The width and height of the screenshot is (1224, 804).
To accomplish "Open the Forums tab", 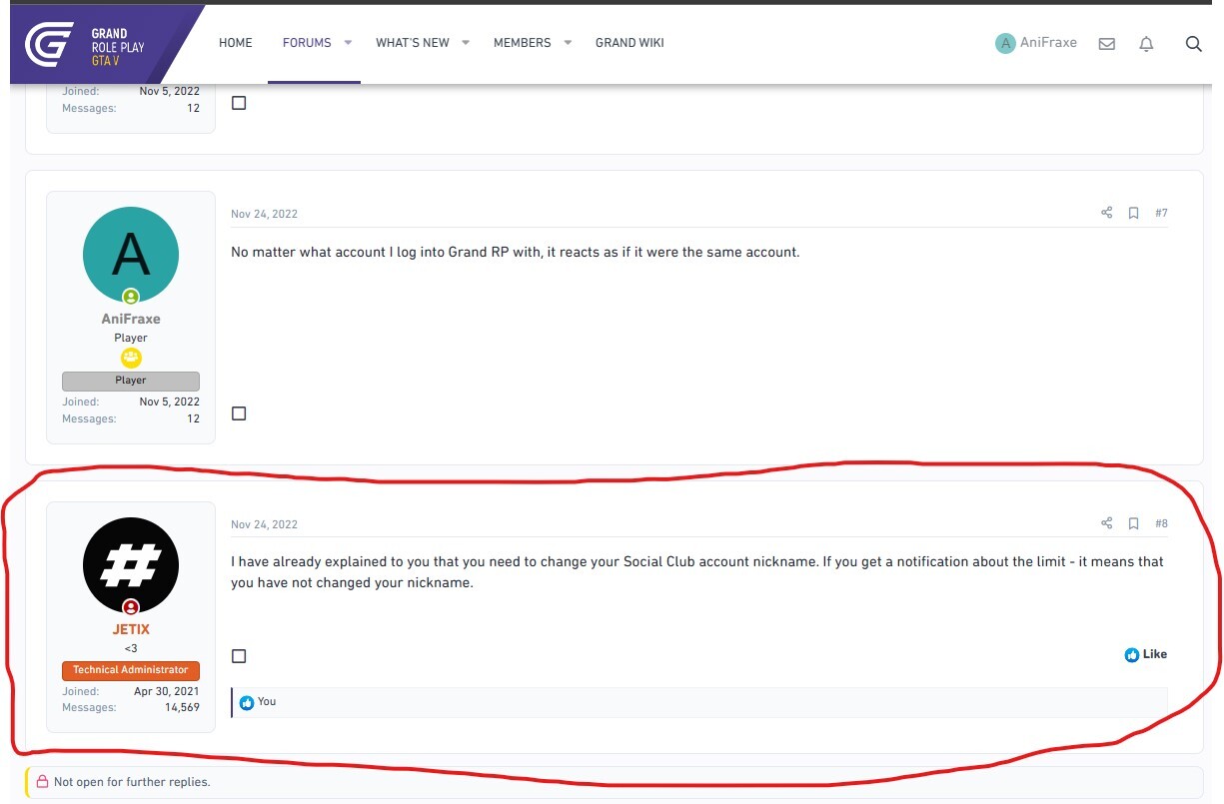I will coord(307,43).
